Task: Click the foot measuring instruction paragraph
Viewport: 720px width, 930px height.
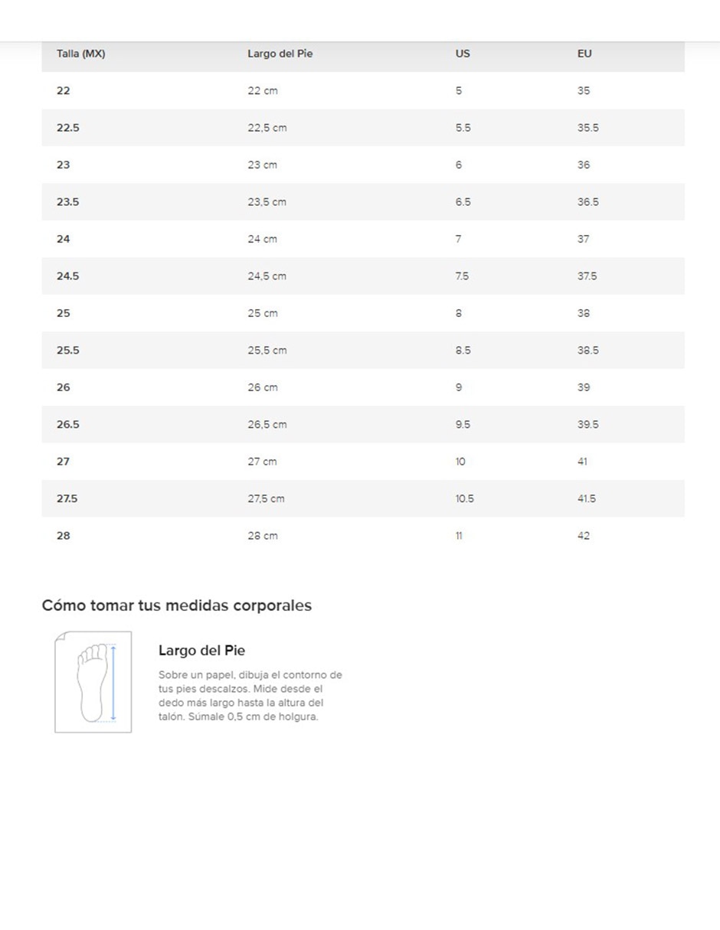Action: [250, 696]
